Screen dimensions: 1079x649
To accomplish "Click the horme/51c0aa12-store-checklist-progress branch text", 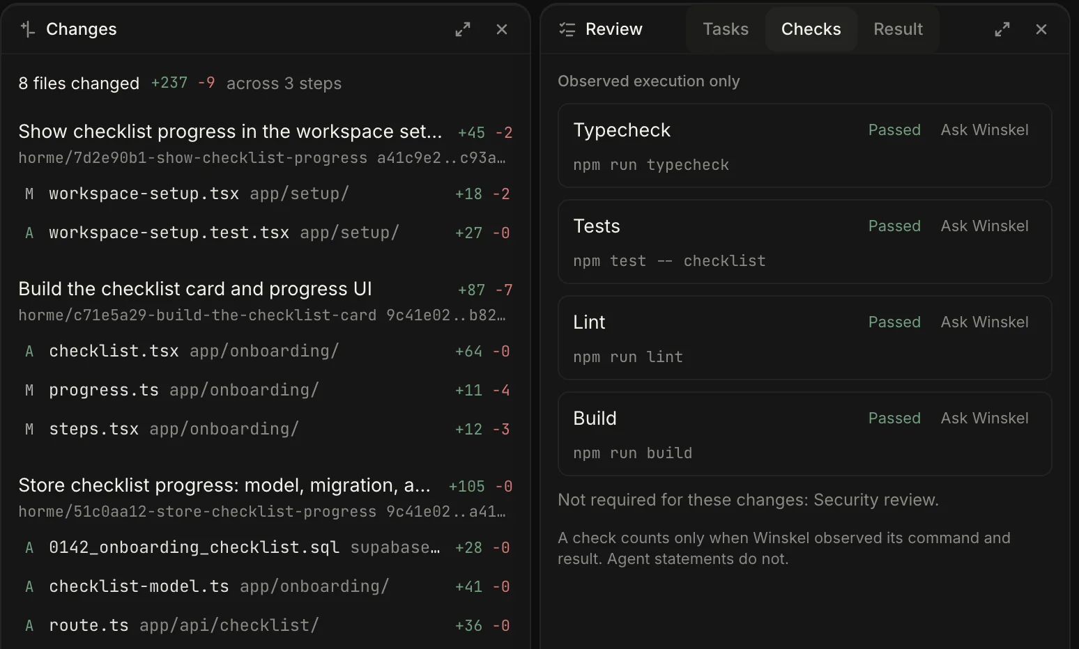I will coord(197,512).
